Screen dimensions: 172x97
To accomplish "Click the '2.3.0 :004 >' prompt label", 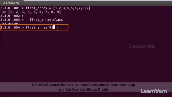I will pos(12,27).
